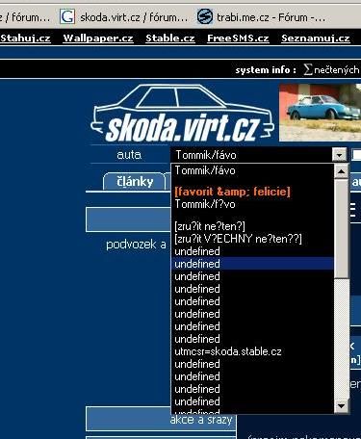Screen dimensions: 361x439
Task: Switch to the skoda.virt.cz fórum tab with G icon
Action: pyautogui.click(x=124, y=17)
